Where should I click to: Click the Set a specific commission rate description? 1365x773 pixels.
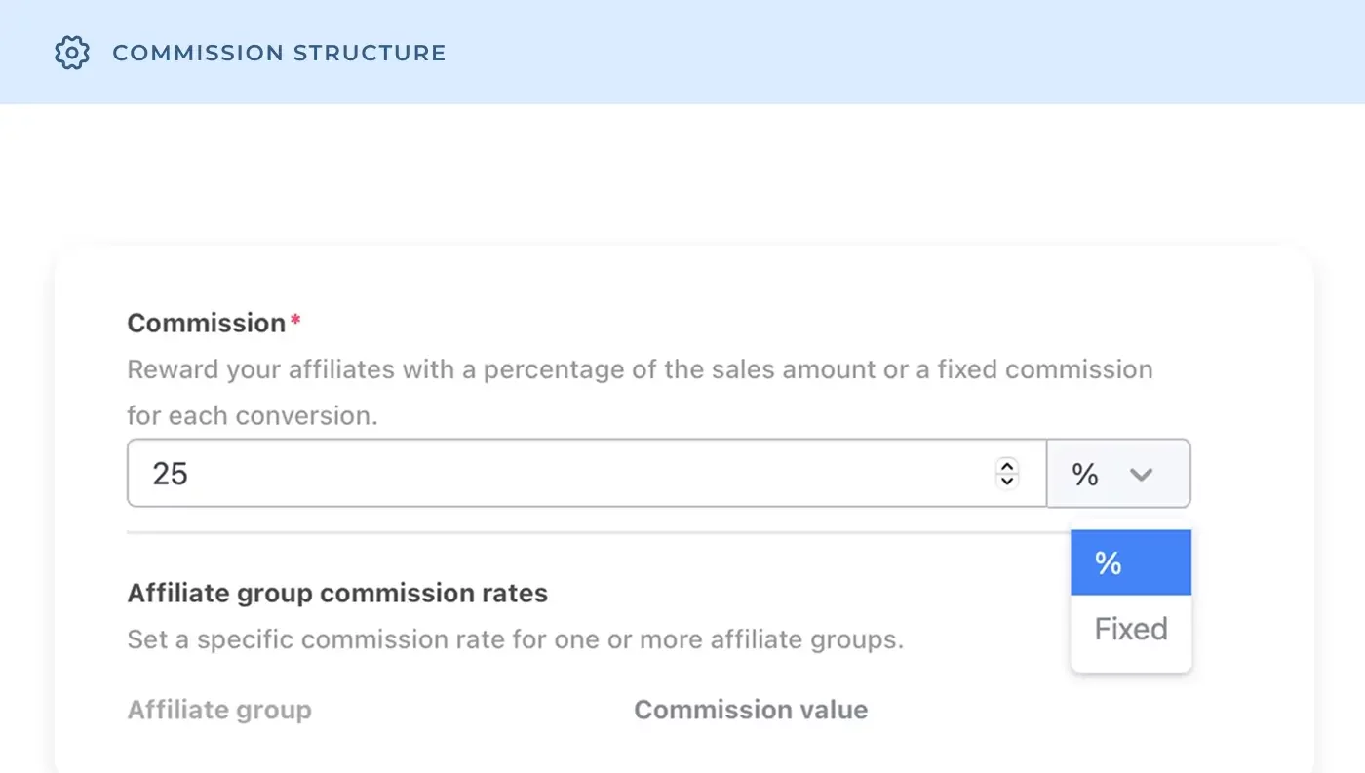[x=516, y=640]
